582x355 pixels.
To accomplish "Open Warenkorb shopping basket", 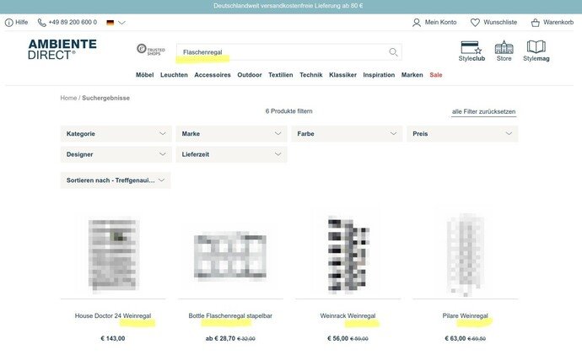I will point(536,22).
